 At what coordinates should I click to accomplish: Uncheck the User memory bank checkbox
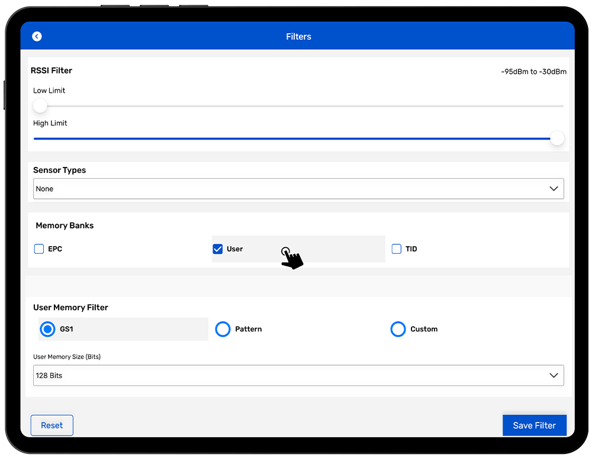tap(217, 249)
